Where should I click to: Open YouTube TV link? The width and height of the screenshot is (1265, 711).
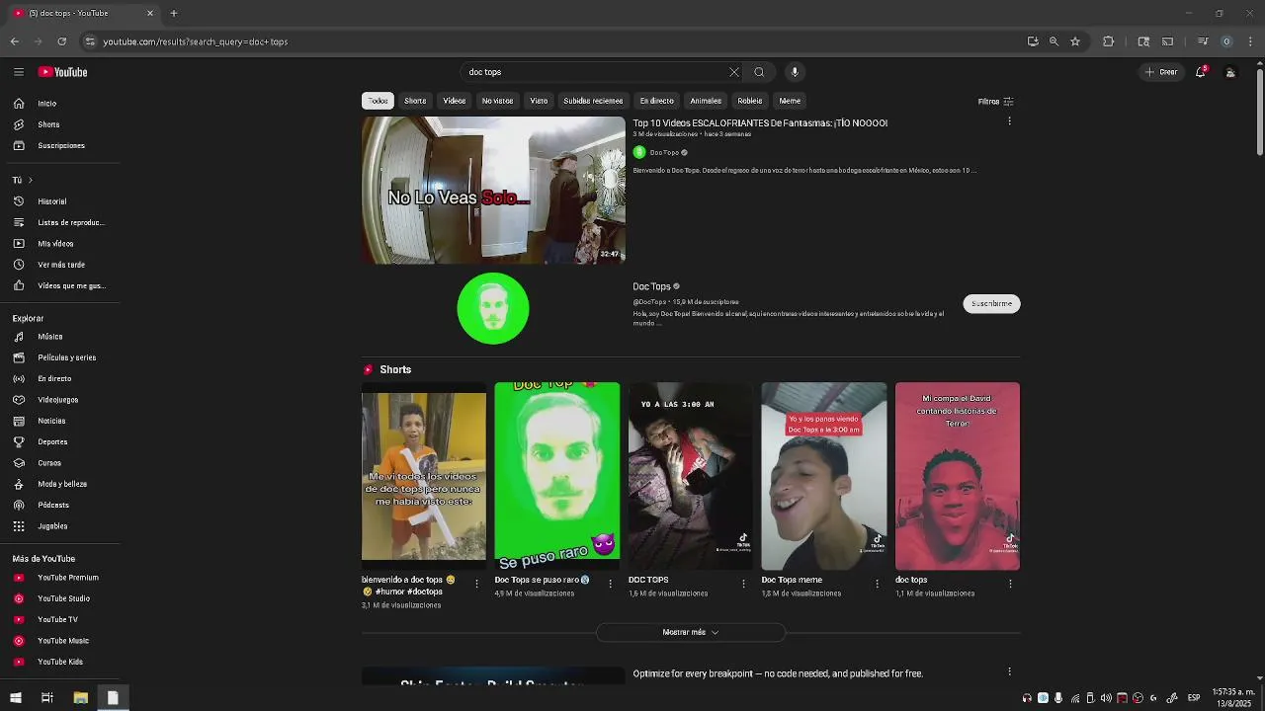(x=65, y=619)
